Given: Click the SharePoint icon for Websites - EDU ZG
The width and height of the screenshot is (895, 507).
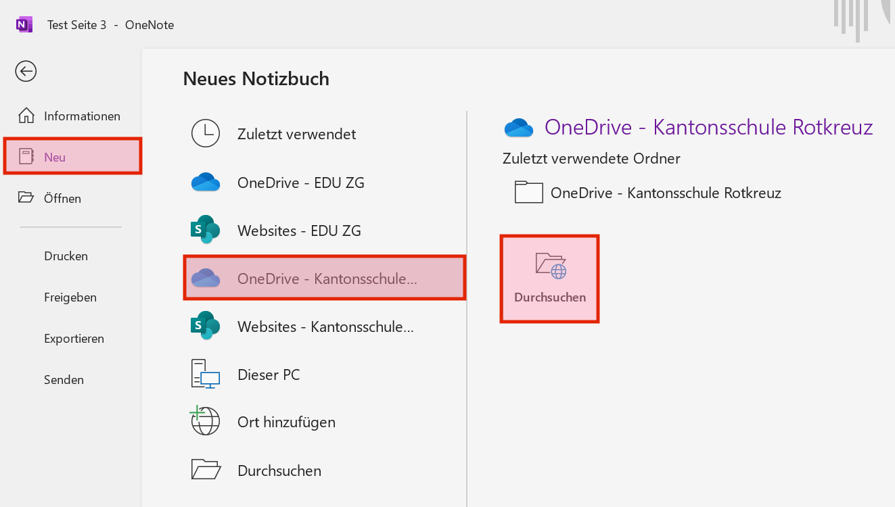Looking at the screenshot, I should (x=205, y=229).
